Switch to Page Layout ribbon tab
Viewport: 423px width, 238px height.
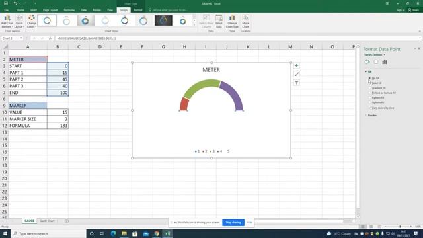(50, 10)
